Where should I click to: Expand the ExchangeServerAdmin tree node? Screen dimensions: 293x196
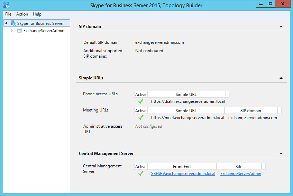12,30
